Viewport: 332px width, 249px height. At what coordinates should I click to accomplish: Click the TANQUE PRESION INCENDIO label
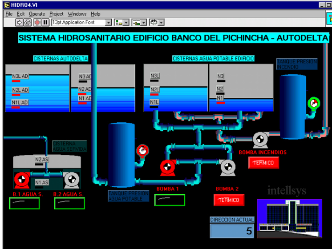tap(297, 64)
